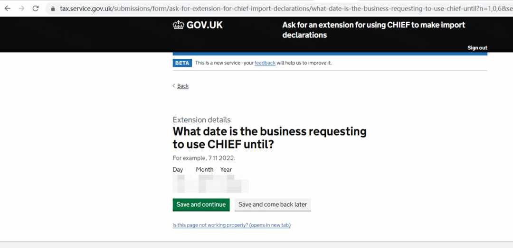Reload the page with the refresh icon
Image resolution: width=513 pixels, height=248 pixels.
point(36,9)
